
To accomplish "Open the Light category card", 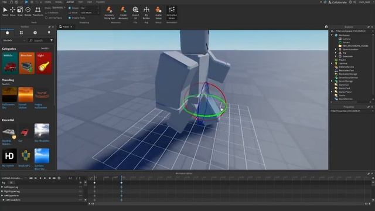I will pyautogui.click(x=44, y=63).
